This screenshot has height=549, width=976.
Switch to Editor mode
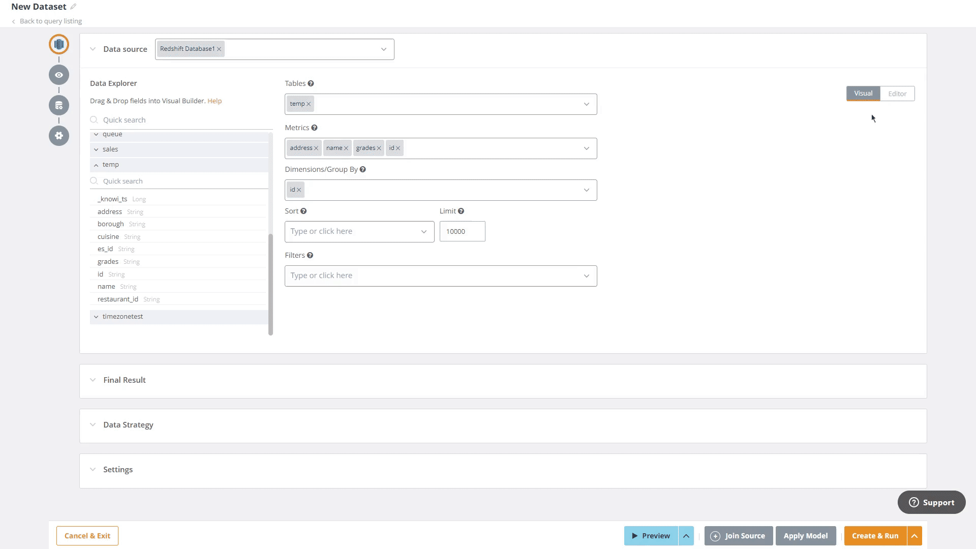[x=897, y=94]
